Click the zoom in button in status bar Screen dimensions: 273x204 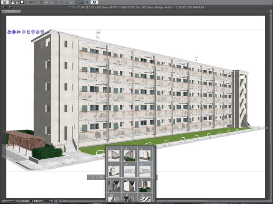pyautogui.click(x=27, y=201)
